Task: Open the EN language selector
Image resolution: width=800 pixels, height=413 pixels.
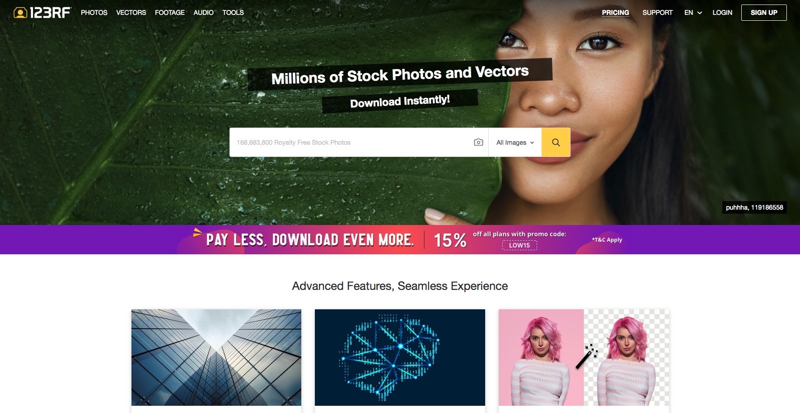Action: (693, 13)
